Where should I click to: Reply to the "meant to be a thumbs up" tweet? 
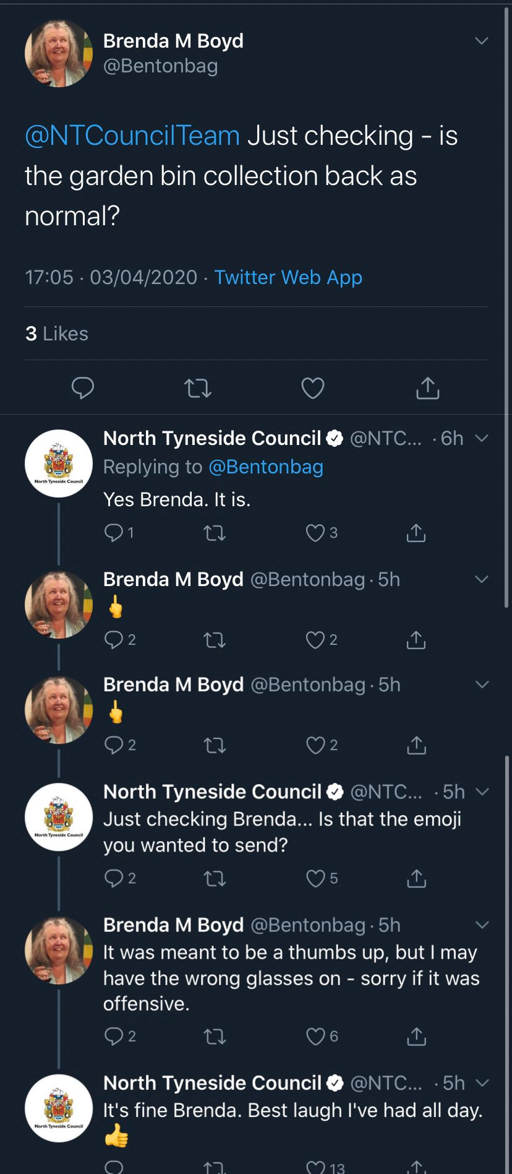114,1036
